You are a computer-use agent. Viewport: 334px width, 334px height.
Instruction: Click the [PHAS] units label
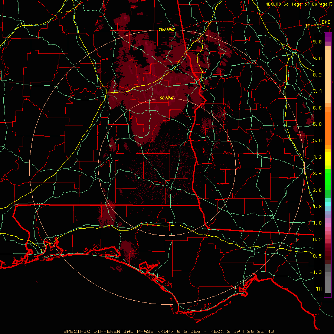pos(314,26)
